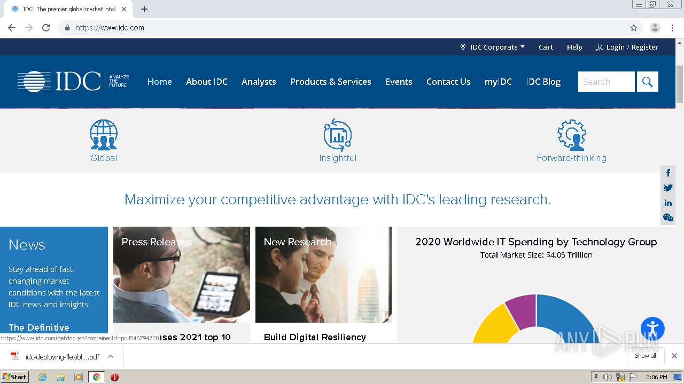Open Internet Explorer from taskbar
Viewport: 684px width, 384px height.
tap(42, 377)
